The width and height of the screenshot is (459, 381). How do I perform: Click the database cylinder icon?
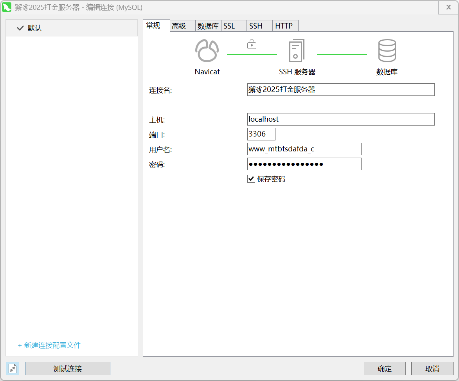tap(387, 51)
